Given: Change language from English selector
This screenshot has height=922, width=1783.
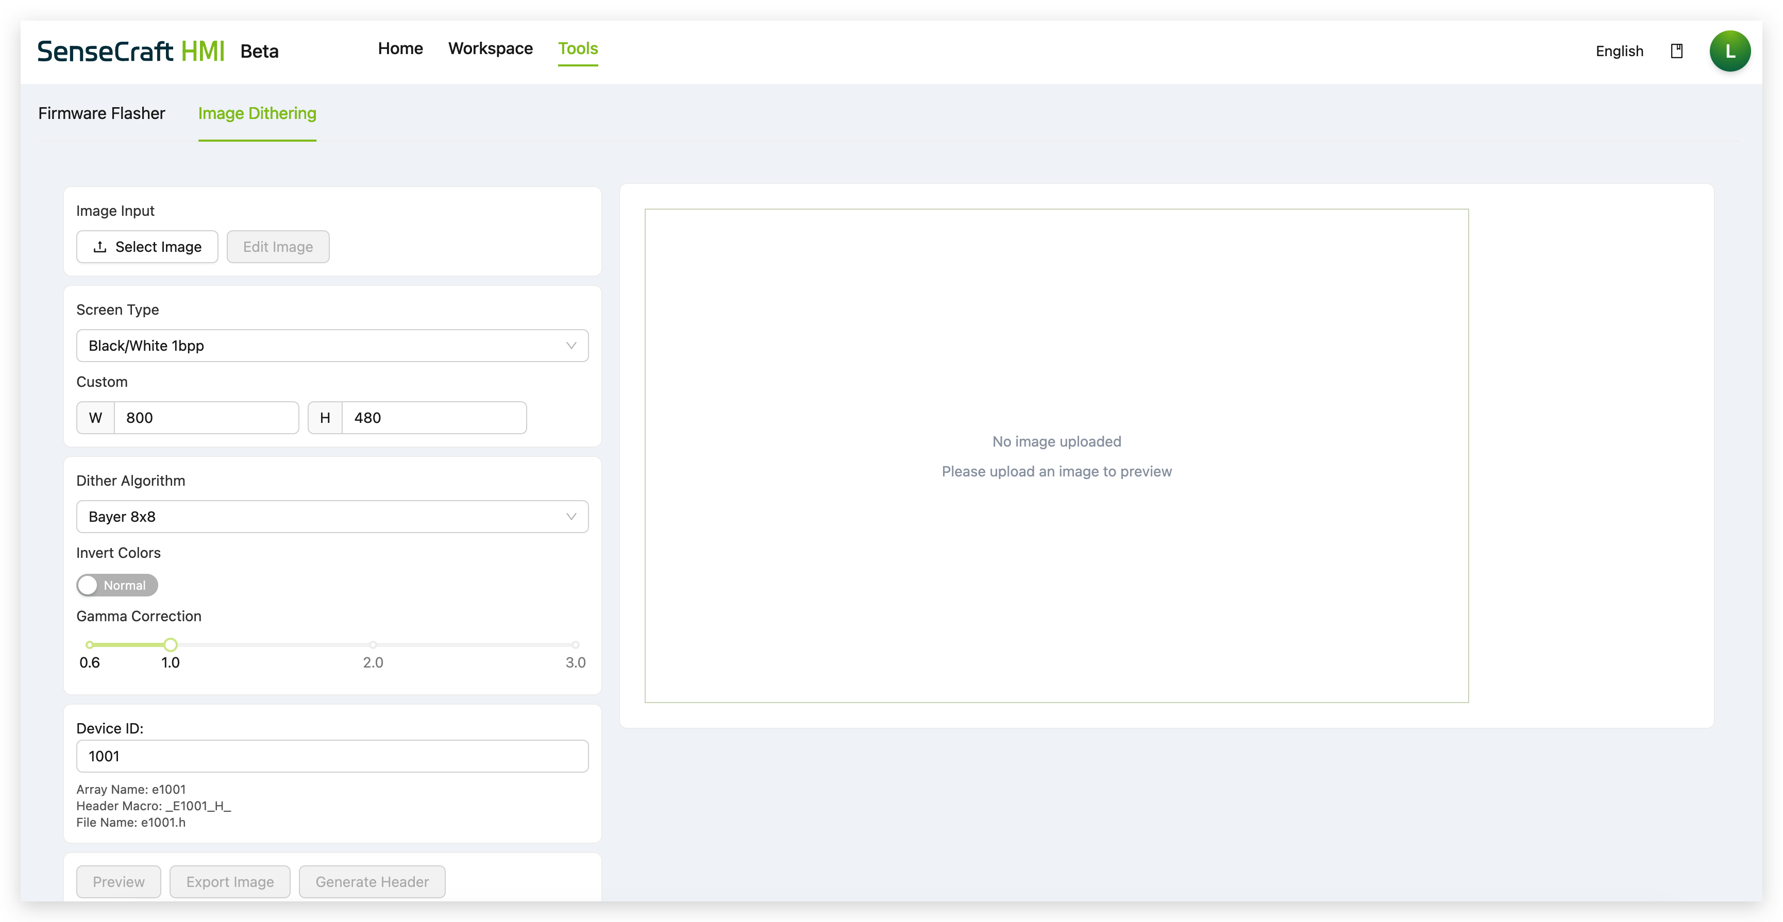Looking at the screenshot, I should 1619,51.
